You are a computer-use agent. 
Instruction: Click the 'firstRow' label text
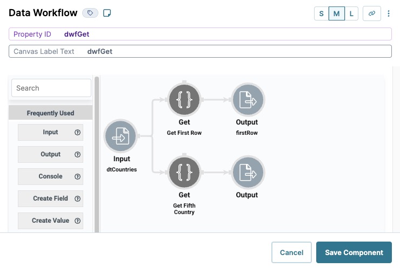(x=246, y=133)
